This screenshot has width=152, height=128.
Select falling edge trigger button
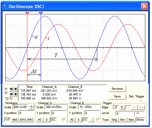point(122,107)
